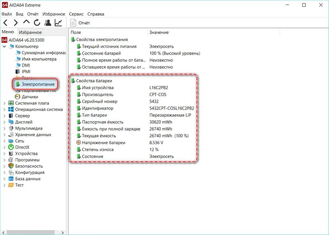
Task: Click the Хранение данных disk icon
Action: click(11, 134)
